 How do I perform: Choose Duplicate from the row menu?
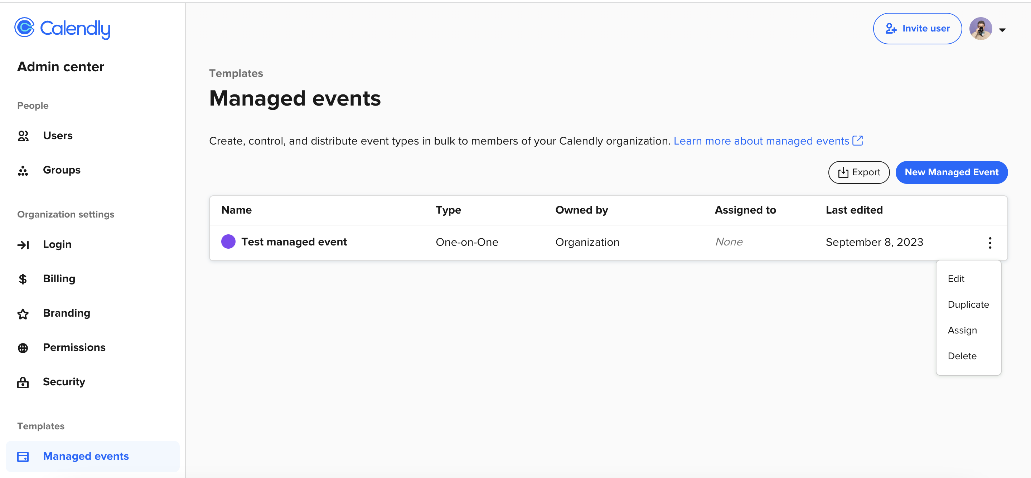pos(968,304)
